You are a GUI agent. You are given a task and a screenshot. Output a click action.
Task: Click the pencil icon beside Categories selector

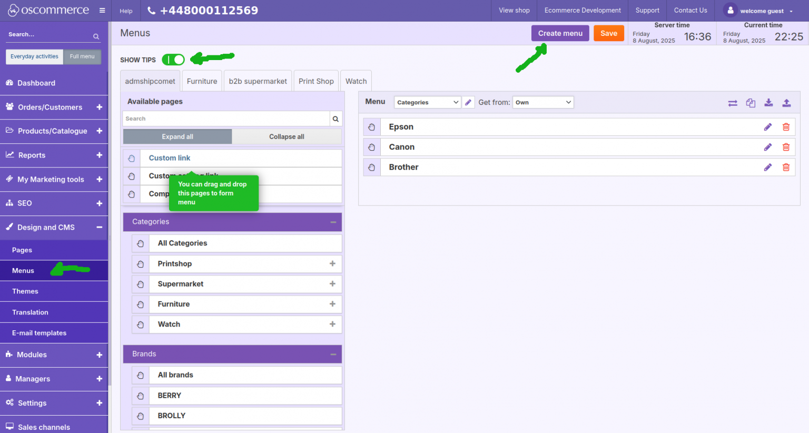468,102
